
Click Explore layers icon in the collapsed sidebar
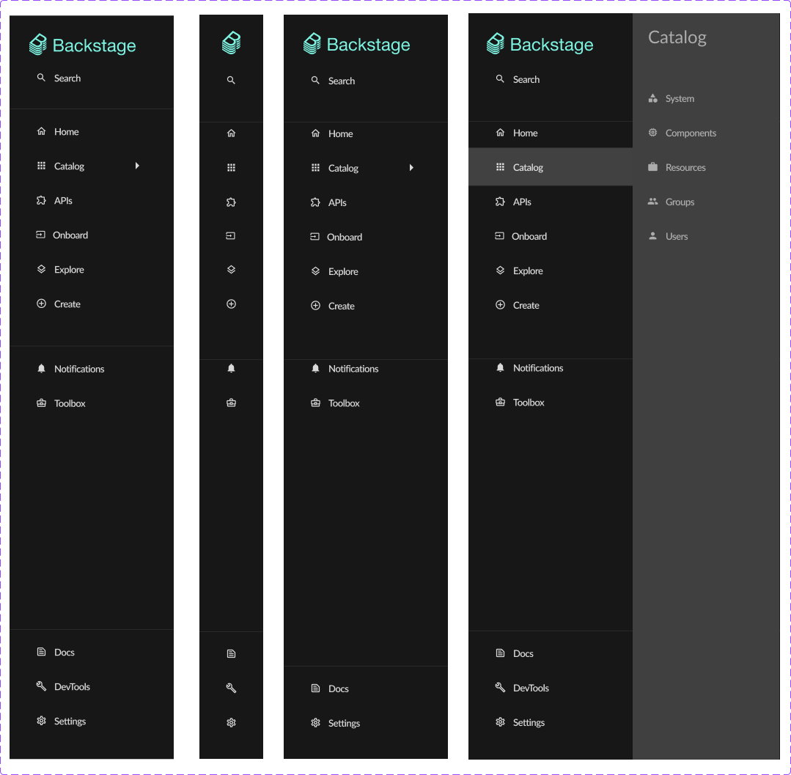231,270
